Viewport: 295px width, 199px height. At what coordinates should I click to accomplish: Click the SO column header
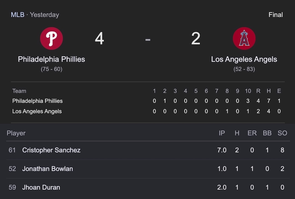[x=282, y=133]
